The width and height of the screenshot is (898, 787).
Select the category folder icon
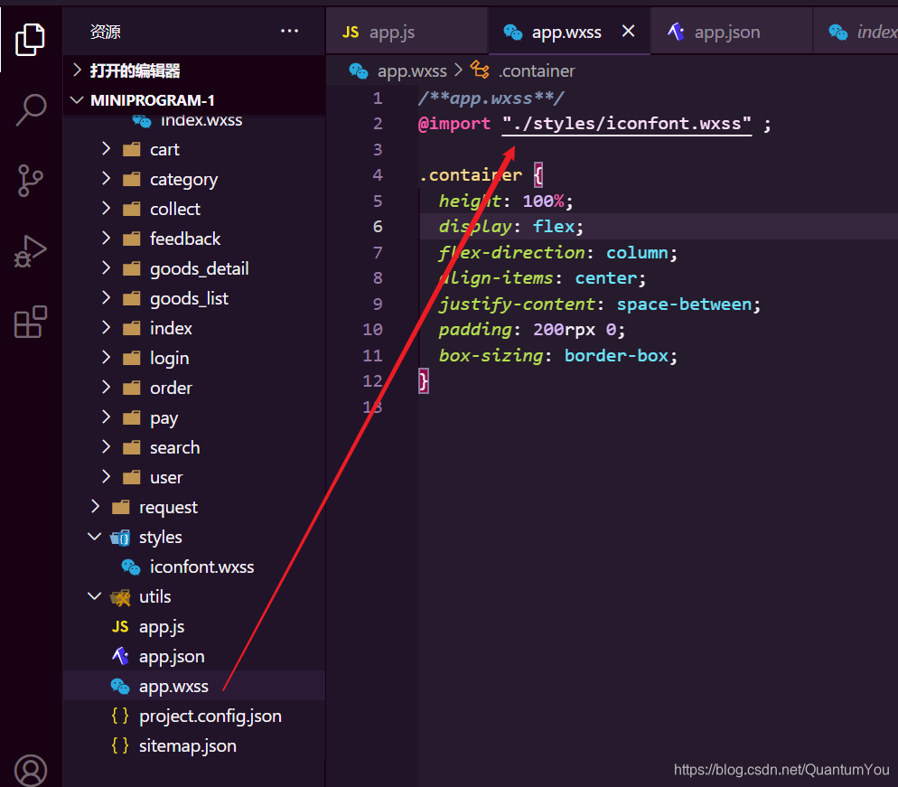pos(132,179)
